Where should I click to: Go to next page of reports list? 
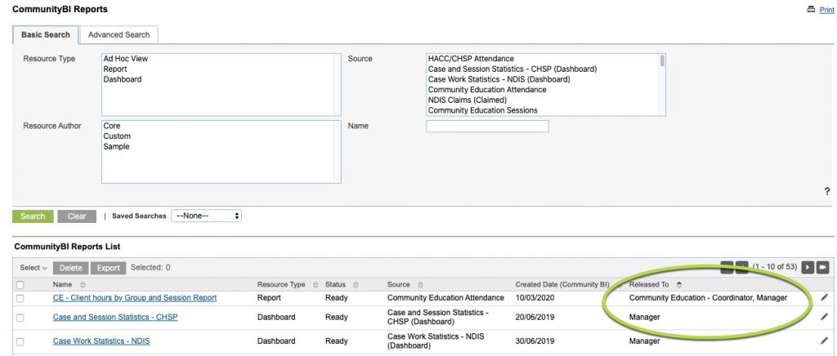(x=808, y=267)
